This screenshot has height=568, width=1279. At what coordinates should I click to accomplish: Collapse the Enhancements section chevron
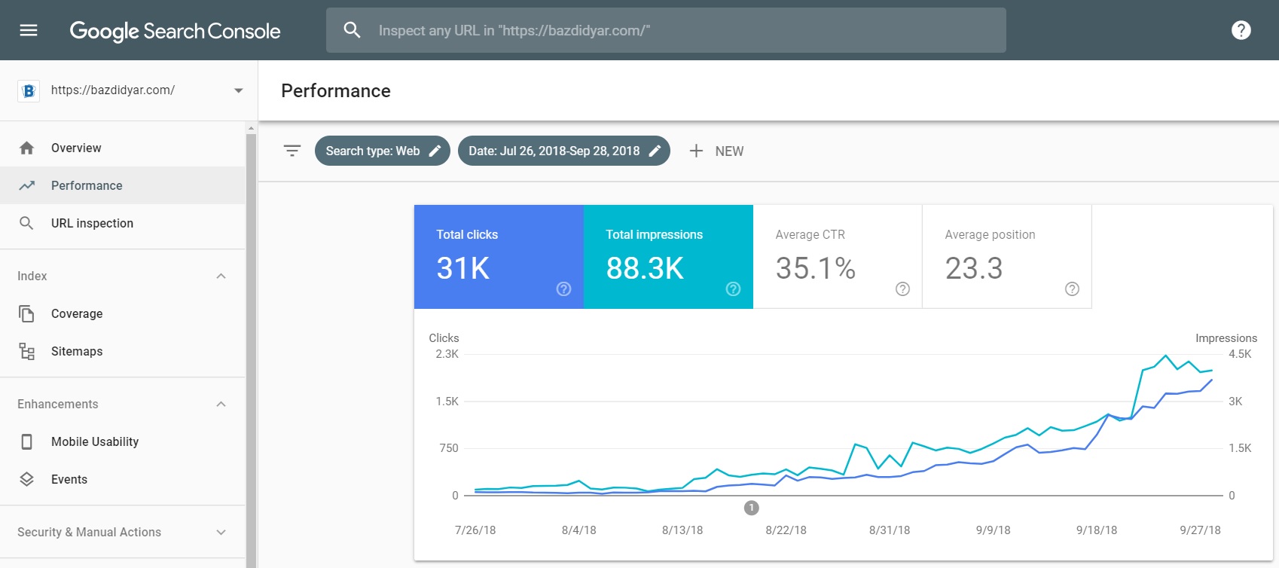[x=221, y=404]
